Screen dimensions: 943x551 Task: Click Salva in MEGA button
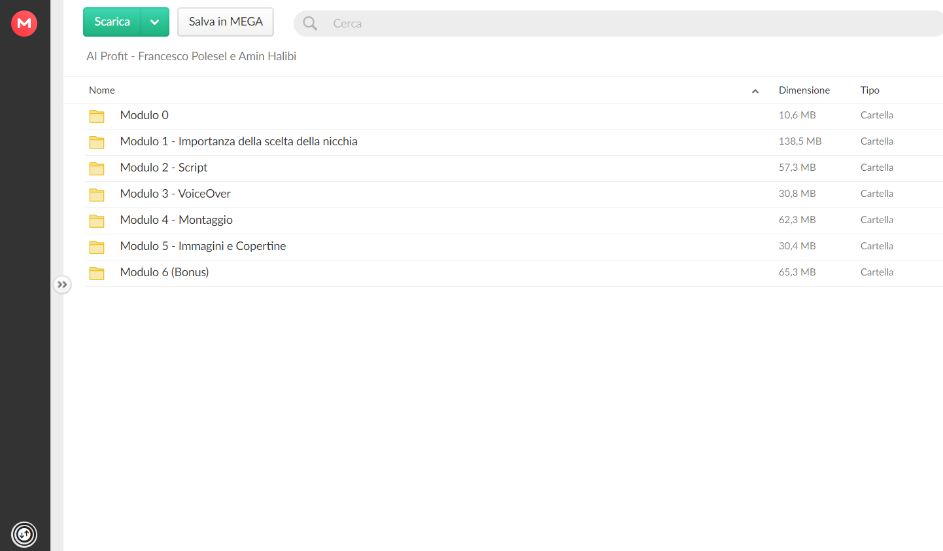coord(226,22)
